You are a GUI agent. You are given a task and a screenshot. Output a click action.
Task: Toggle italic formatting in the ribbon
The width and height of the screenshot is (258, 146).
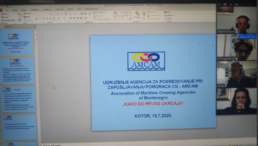click(x=40, y=19)
